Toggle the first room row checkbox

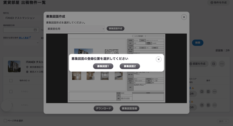(11, 91)
